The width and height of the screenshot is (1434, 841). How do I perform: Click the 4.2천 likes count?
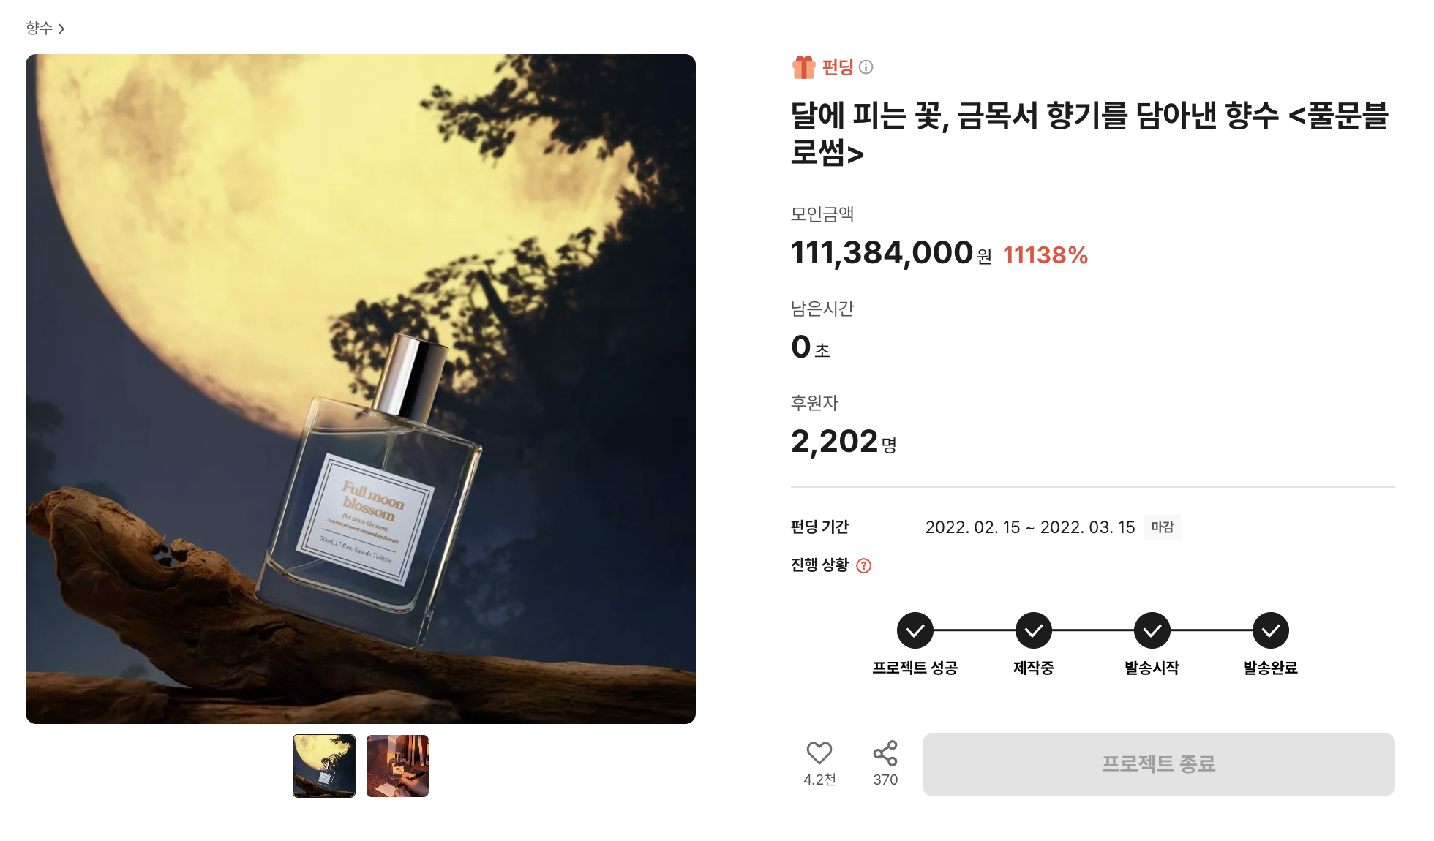(819, 780)
